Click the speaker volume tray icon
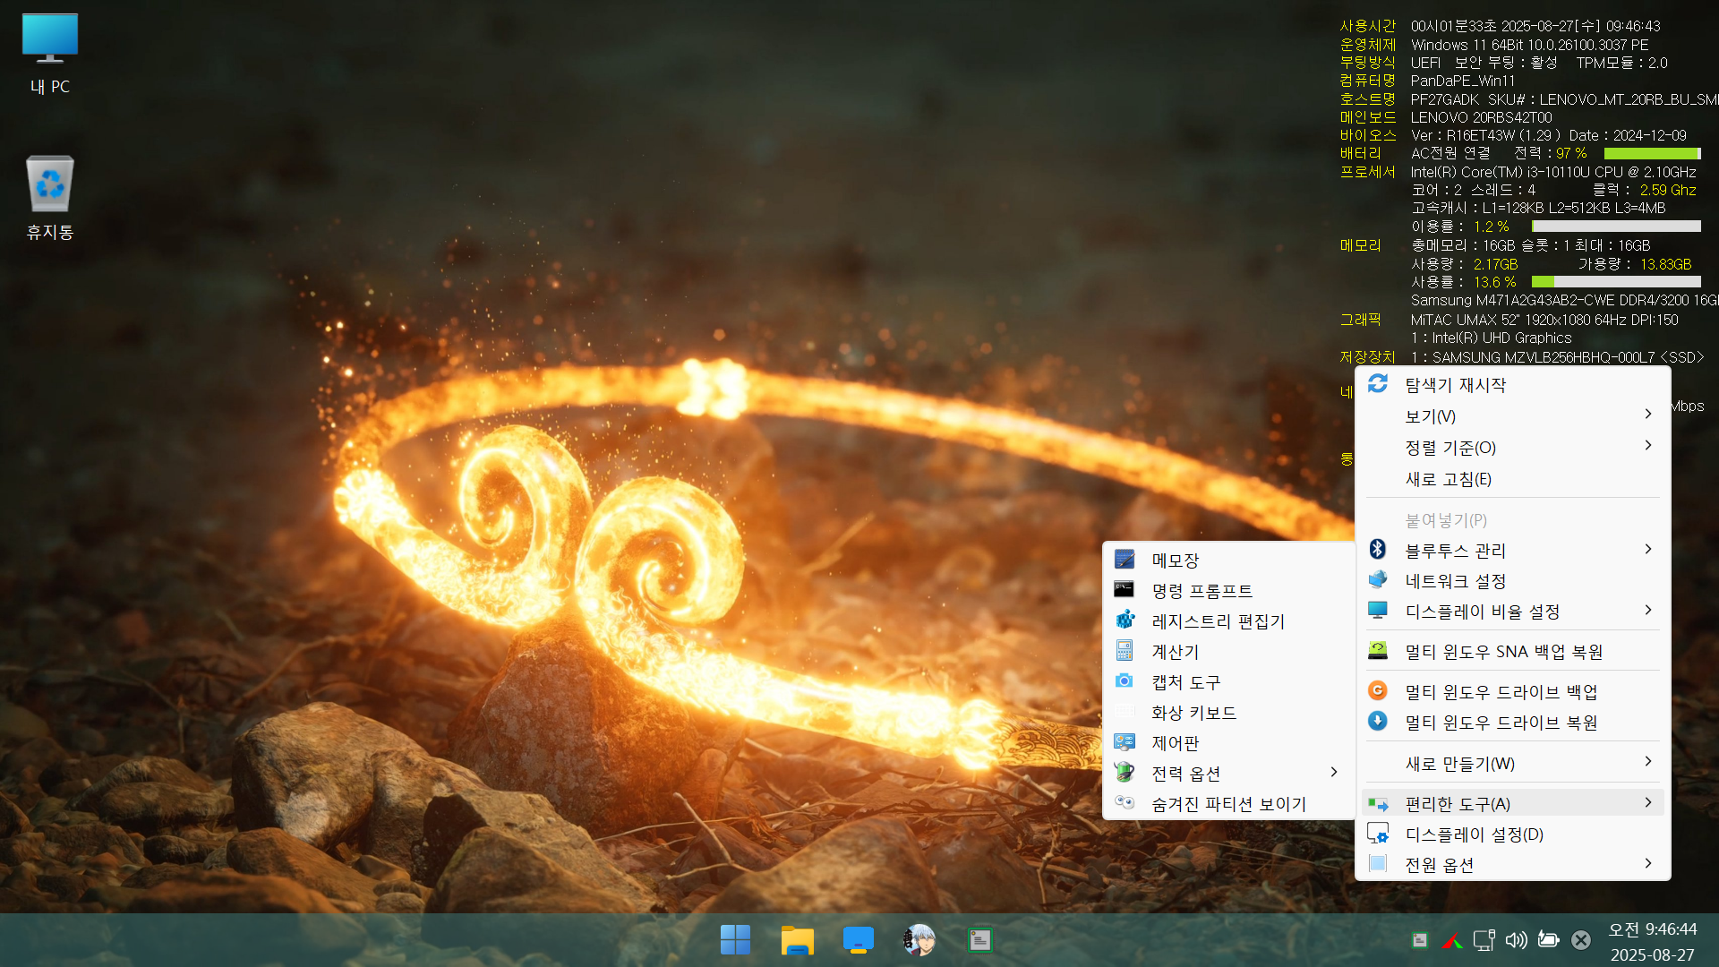1719x967 pixels. 1516,940
